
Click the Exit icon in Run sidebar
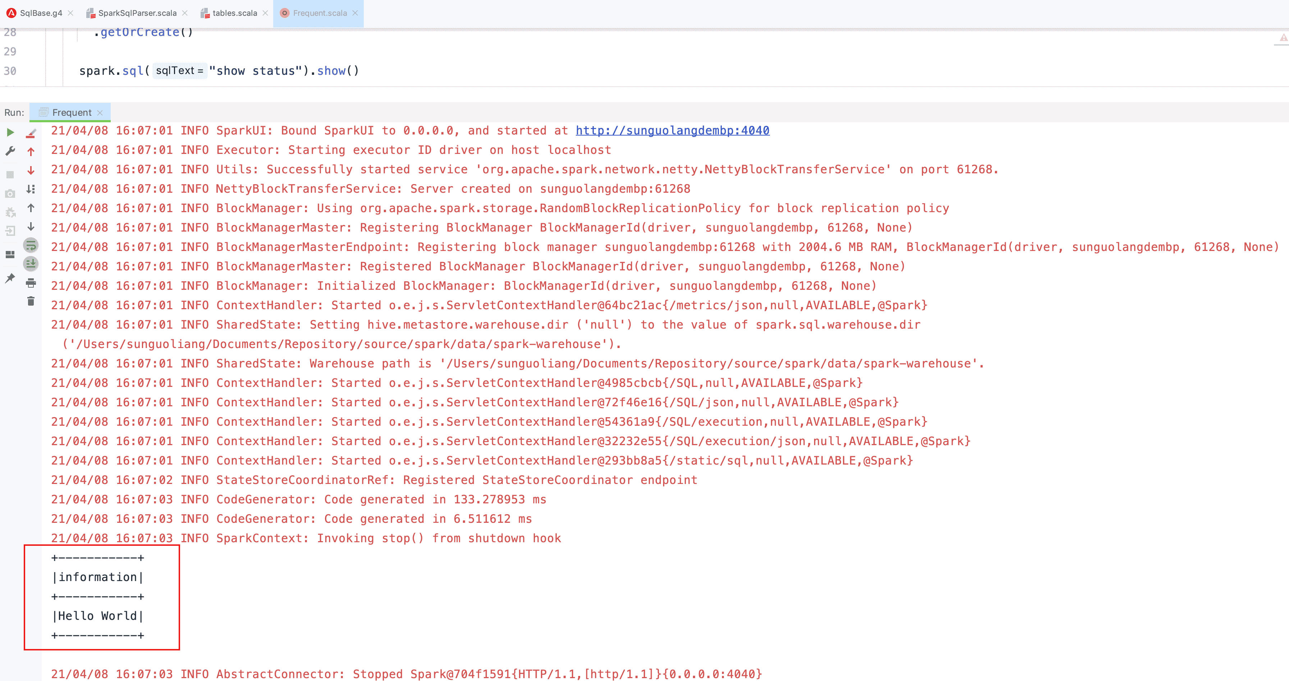[10, 231]
